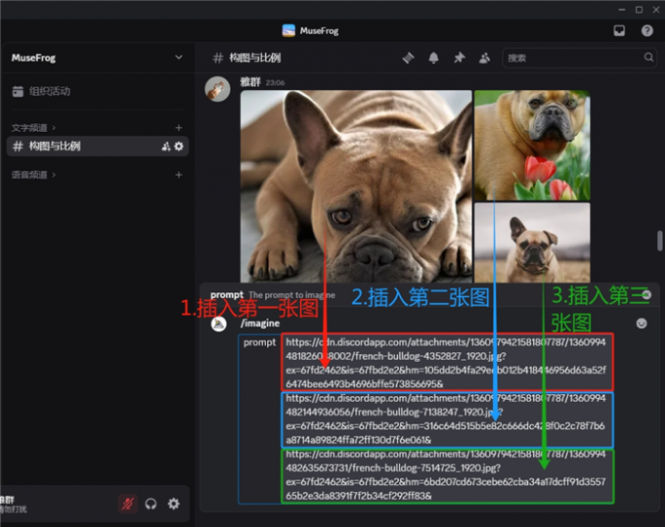Click the 构图与比例 channel title in header
This screenshot has height=527, width=665.
pyautogui.click(x=255, y=58)
